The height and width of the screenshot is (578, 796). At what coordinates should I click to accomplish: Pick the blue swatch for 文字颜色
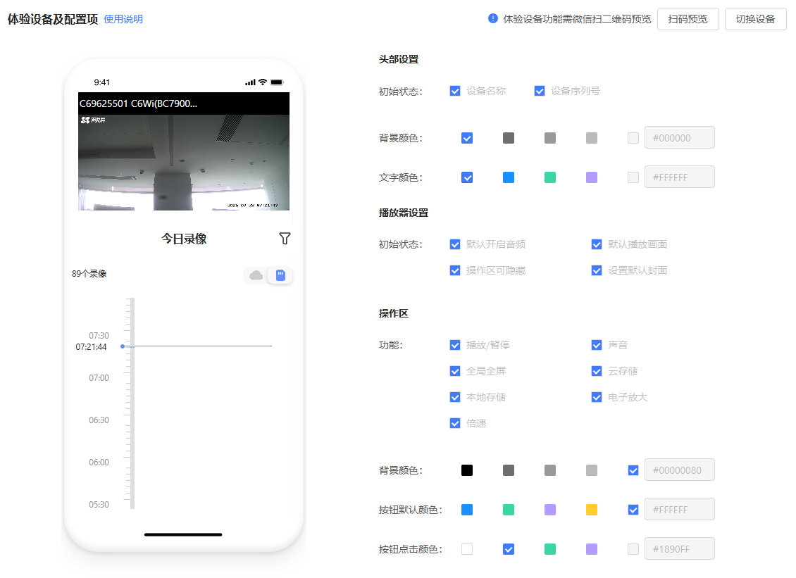click(509, 177)
